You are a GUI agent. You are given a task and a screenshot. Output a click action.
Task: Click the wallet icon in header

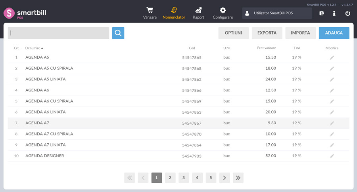pos(322,13)
